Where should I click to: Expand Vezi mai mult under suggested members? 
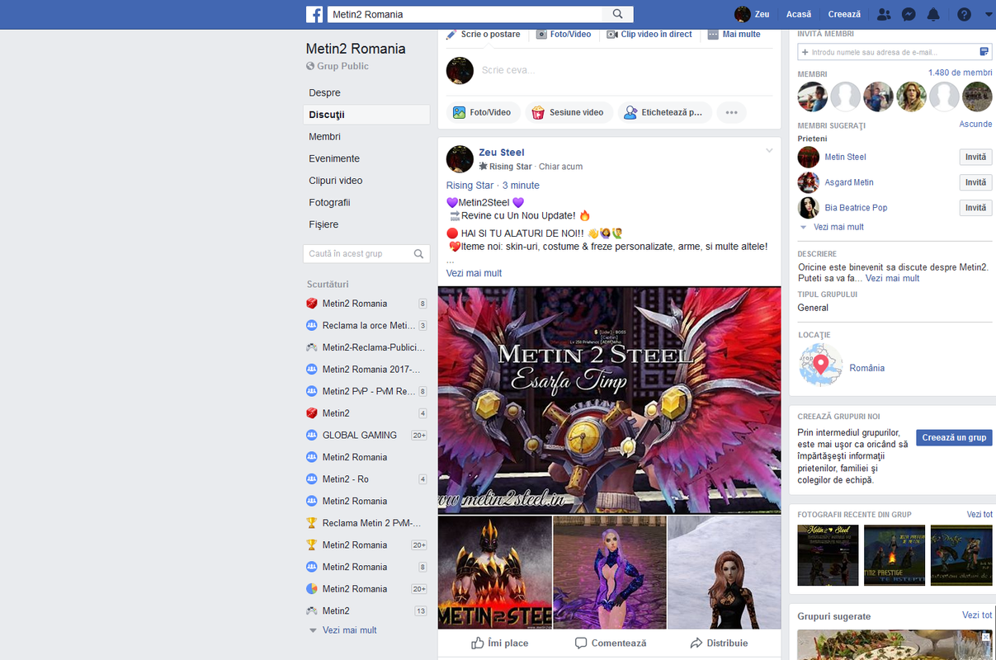click(838, 227)
